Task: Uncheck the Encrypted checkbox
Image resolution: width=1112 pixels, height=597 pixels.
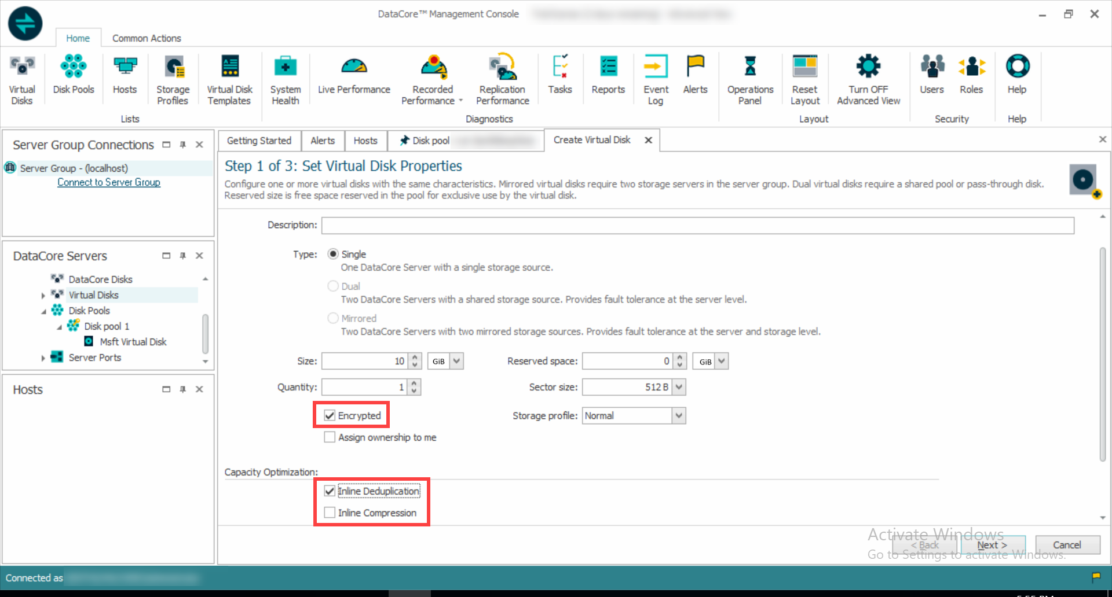Action: coord(330,415)
